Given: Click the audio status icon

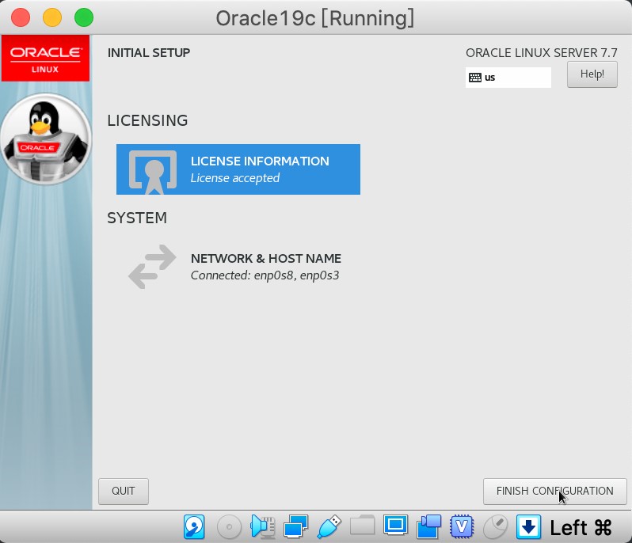Looking at the screenshot, I should [x=263, y=526].
